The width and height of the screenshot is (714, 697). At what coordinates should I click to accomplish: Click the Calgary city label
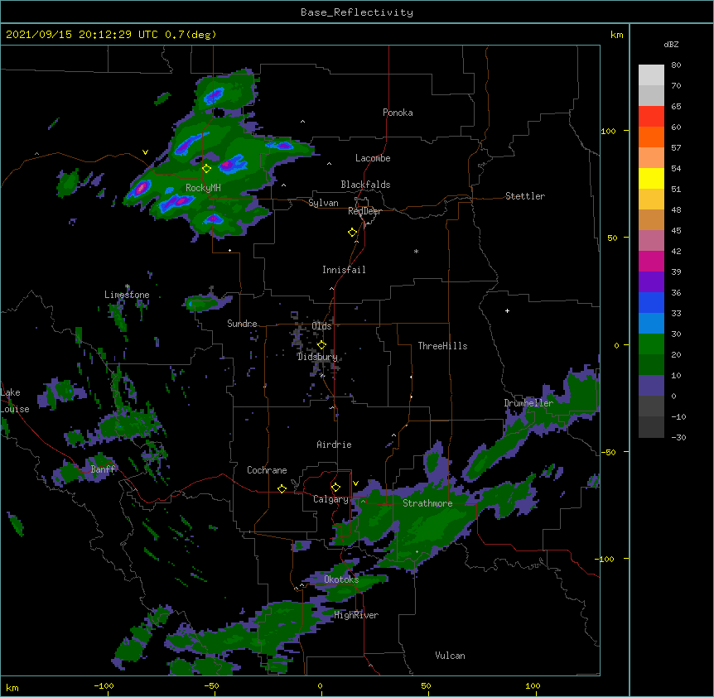coord(330,499)
